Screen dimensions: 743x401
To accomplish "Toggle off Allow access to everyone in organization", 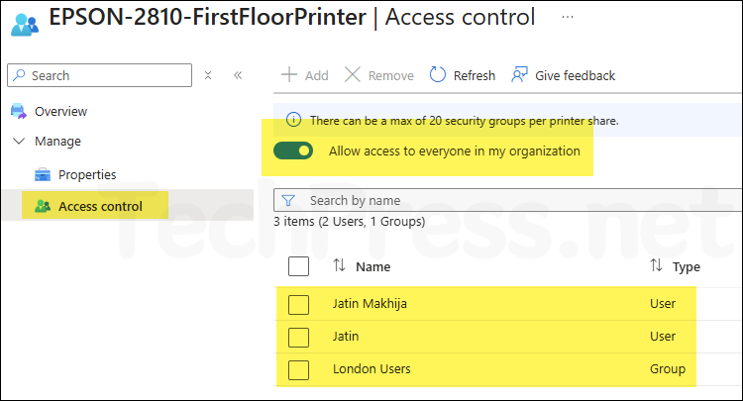I will (293, 151).
